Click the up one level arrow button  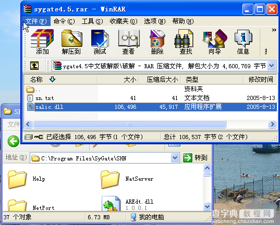pyautogui.click(x=34, y=66)
